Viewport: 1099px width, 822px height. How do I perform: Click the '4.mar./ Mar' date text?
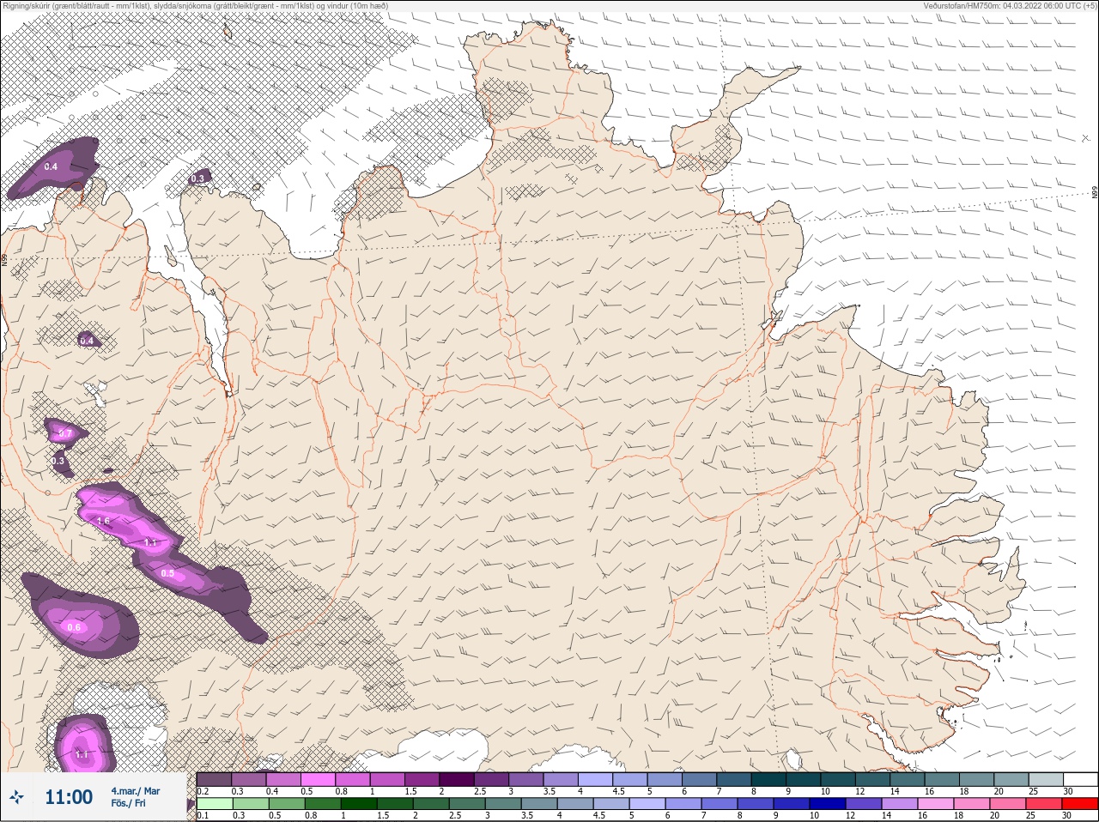pyautogui.click(x=136, y=791)
